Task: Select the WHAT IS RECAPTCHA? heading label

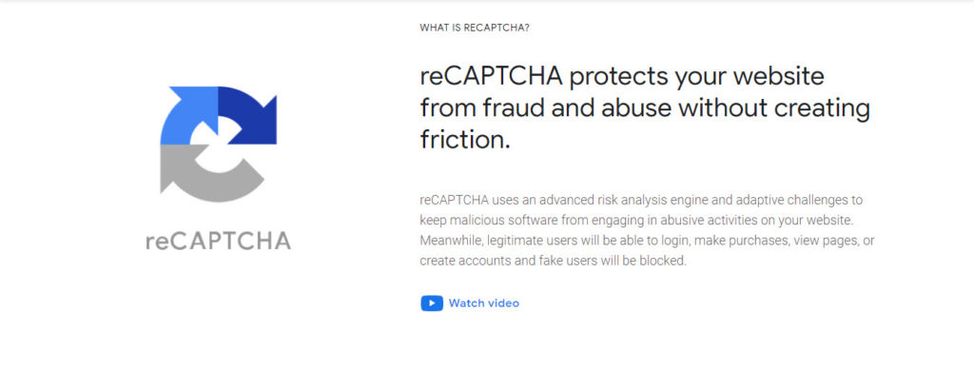Action: click(475, 28)
